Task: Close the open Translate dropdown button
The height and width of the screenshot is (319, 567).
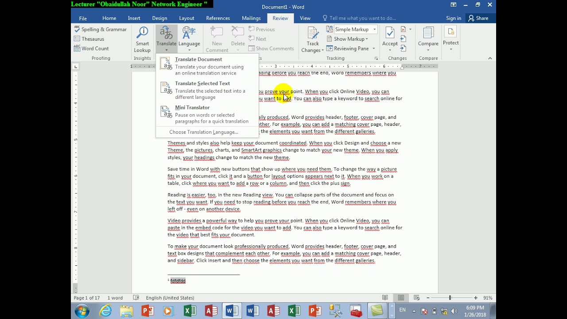Action: (x=167, y=39)
